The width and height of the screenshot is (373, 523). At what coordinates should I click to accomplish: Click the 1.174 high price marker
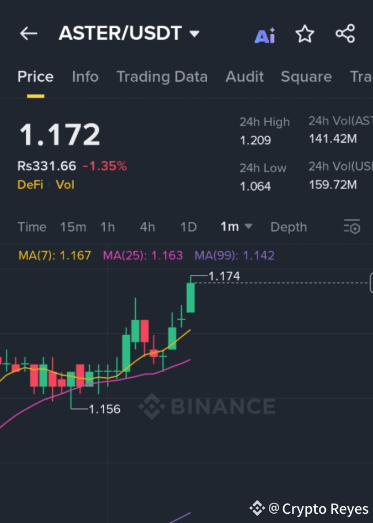(x=224, y=276)
